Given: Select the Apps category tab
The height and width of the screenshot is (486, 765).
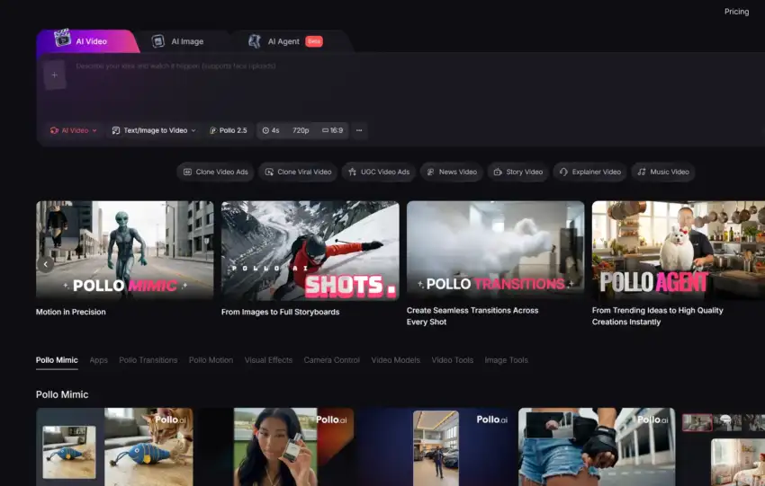Looking at the screenshot, I should (x=99, y=360).
